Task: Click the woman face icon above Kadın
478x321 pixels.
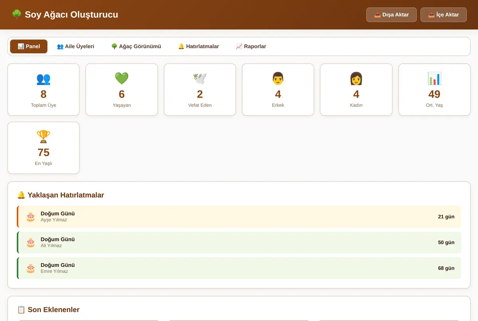Action: pyautogui.click(x=356, y=78)
